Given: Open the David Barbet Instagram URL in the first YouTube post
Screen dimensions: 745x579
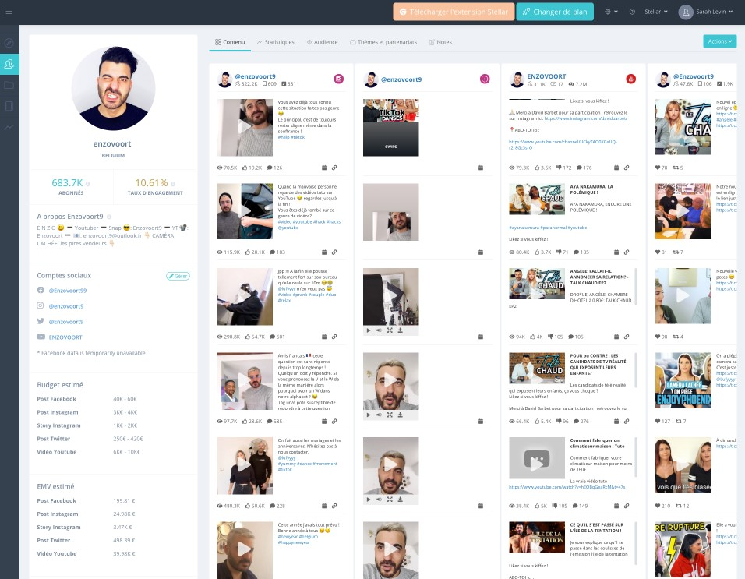Looking at the screenshot, I should (585, 118).
